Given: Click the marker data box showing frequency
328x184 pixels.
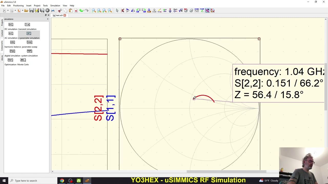Looking at the screenshot, I should (x=278, y=83).
